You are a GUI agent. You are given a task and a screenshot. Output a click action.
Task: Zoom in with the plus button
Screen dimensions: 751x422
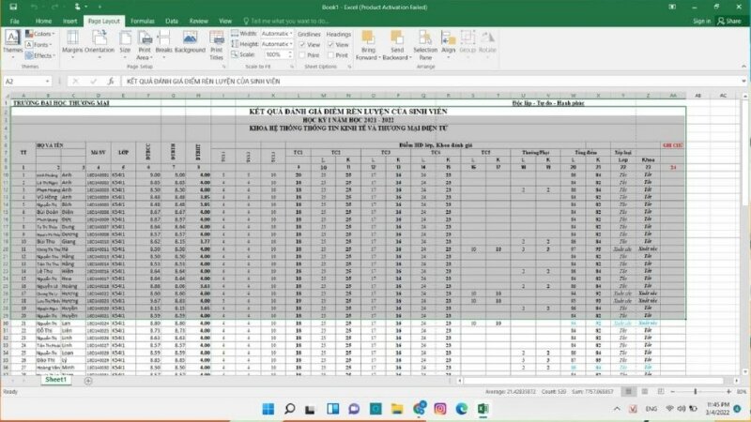[x=729, y=391]
